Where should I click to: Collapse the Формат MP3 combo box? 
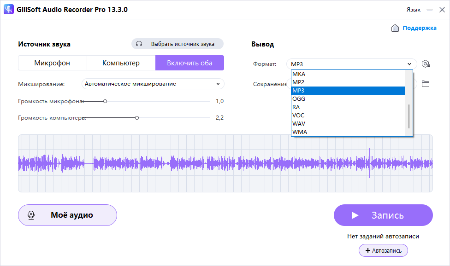351,64
